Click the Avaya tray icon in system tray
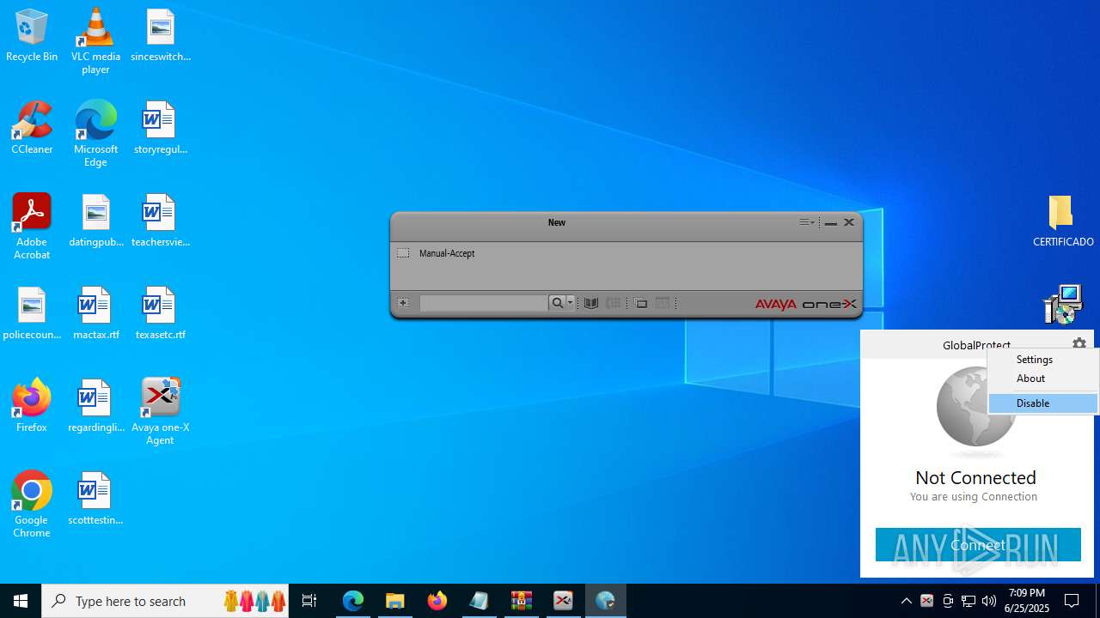Viewport: 1100px width, 618px height. (x=927, y=601)
